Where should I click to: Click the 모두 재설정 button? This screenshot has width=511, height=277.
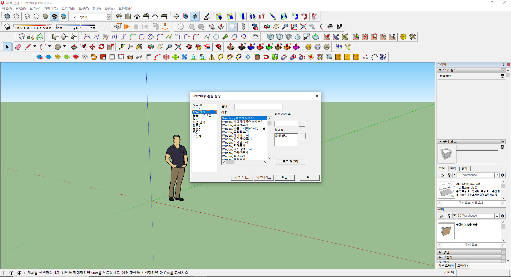coord(290,162)
